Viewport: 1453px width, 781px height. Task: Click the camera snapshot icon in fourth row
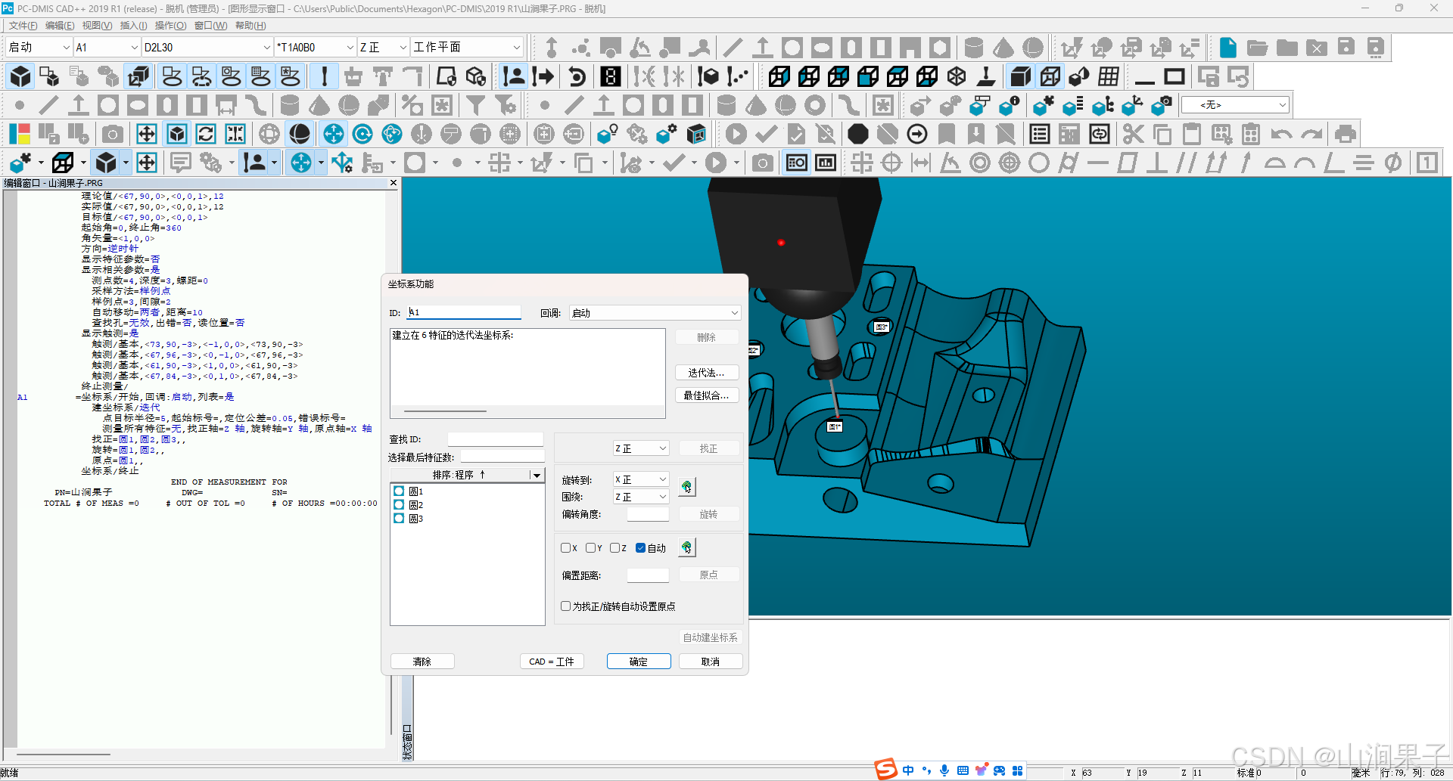(113, 135)
